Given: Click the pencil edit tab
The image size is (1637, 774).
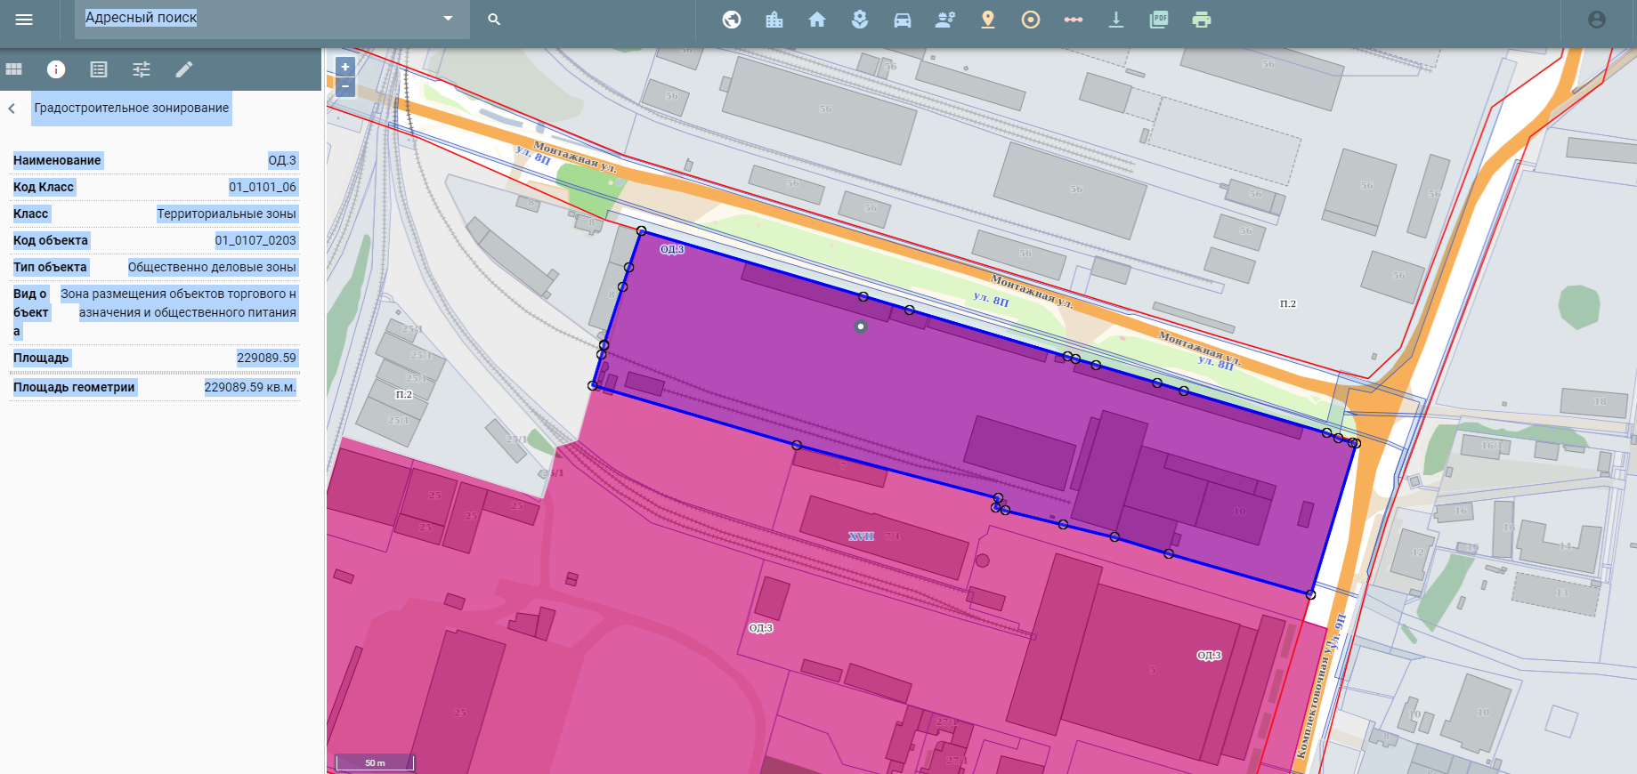Looking at the screenshot, I should point(184,69).
